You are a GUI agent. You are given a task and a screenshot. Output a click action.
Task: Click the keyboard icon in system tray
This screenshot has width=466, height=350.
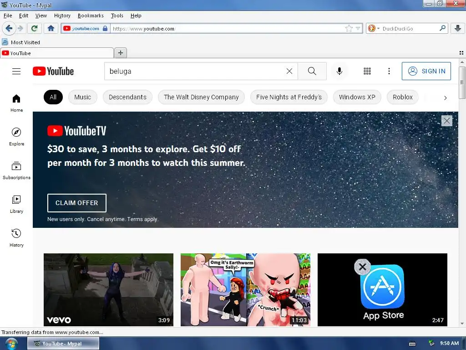click(x=412, y=344)
